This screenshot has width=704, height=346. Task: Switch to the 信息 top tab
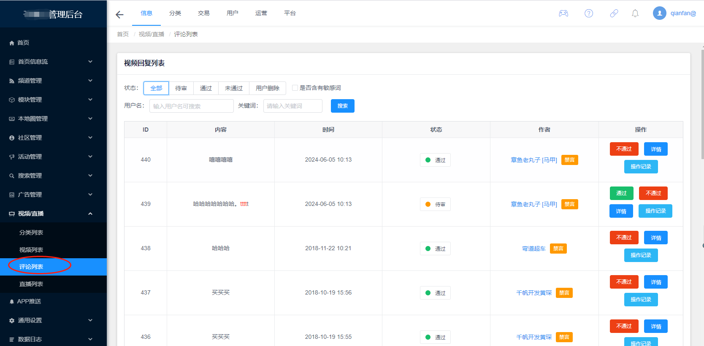(x=146, y=13)
